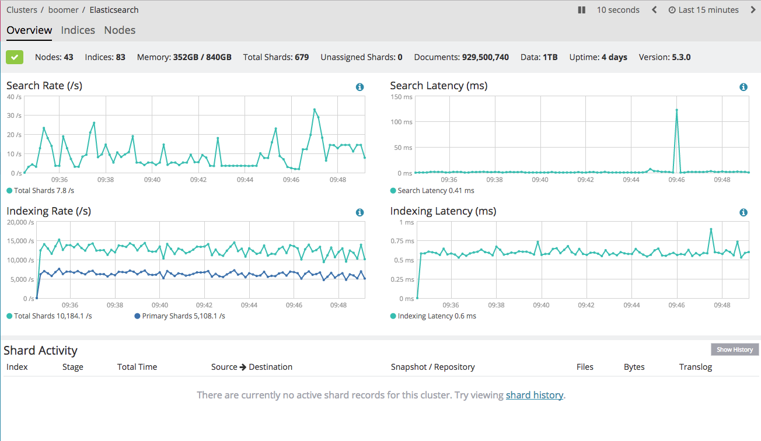Click the 120 ms spike in Search Latency chart
This screenshot has width=761, height=441.
tap(677, 110)
